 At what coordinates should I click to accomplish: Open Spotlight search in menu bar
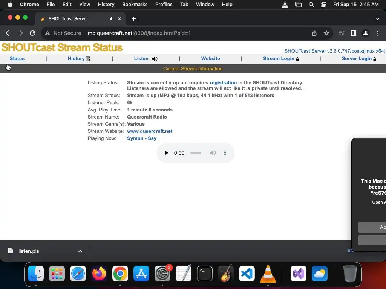[311, 4]
